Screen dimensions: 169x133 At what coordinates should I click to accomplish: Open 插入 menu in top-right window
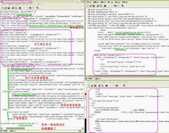point(110,2)
